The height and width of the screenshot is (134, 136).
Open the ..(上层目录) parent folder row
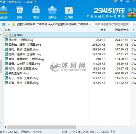point(70,35)
